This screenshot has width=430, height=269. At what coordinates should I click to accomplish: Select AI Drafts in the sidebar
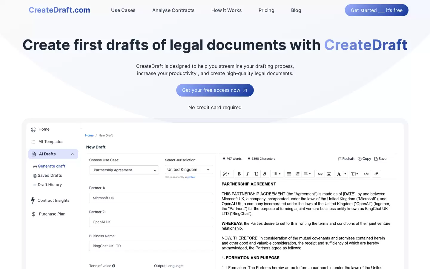click(53, 154)
